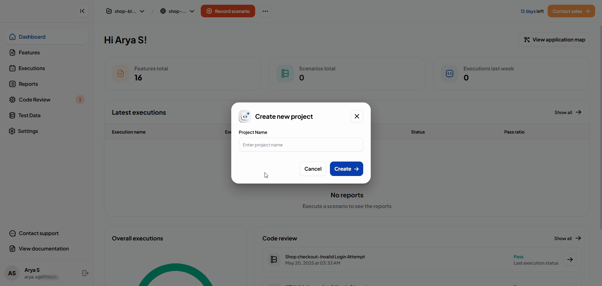Collapse the sidebar with the arrow icon
The height and width of the screenshot is (286, 602).
[x=82, y=11]
